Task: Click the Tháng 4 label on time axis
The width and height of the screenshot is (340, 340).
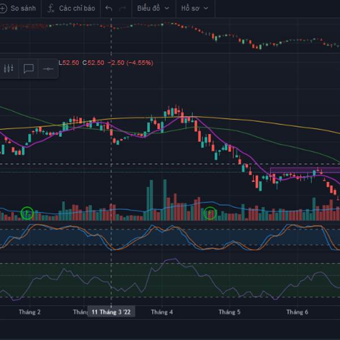Action: click(x=161, y=312)
